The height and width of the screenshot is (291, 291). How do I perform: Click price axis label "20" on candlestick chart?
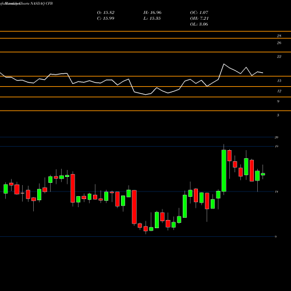(x=276, y=137)
